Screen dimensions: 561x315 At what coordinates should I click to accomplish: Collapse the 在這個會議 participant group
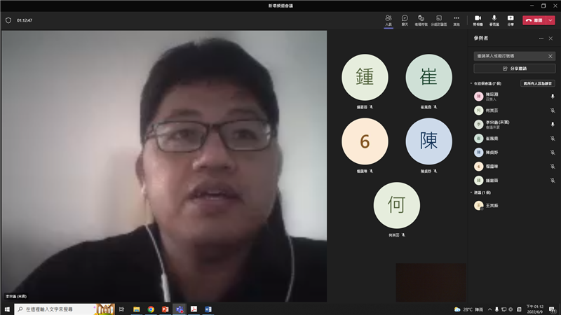[x=471, y=83]
